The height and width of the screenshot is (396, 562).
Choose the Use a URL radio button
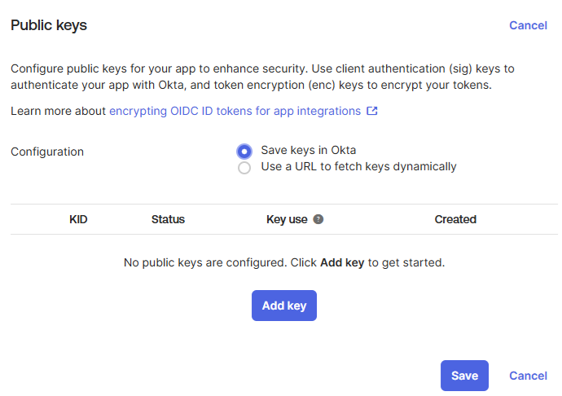[244, 168]
